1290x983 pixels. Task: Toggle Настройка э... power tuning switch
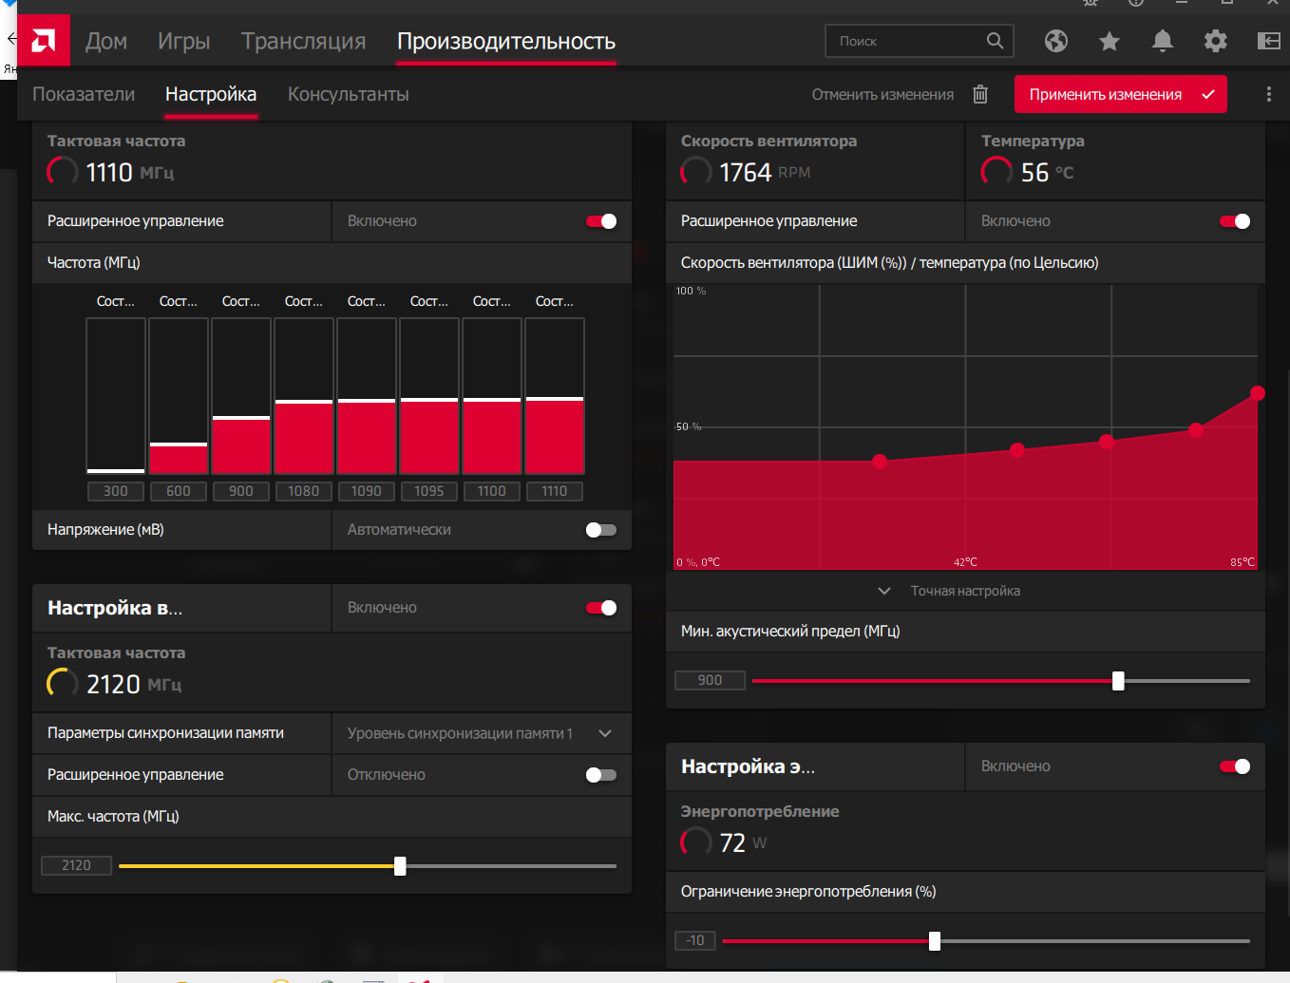coord(1235,766)
